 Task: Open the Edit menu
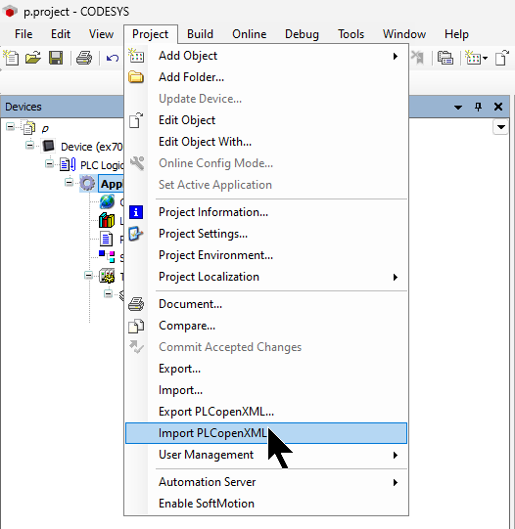(x=61, y=34)
